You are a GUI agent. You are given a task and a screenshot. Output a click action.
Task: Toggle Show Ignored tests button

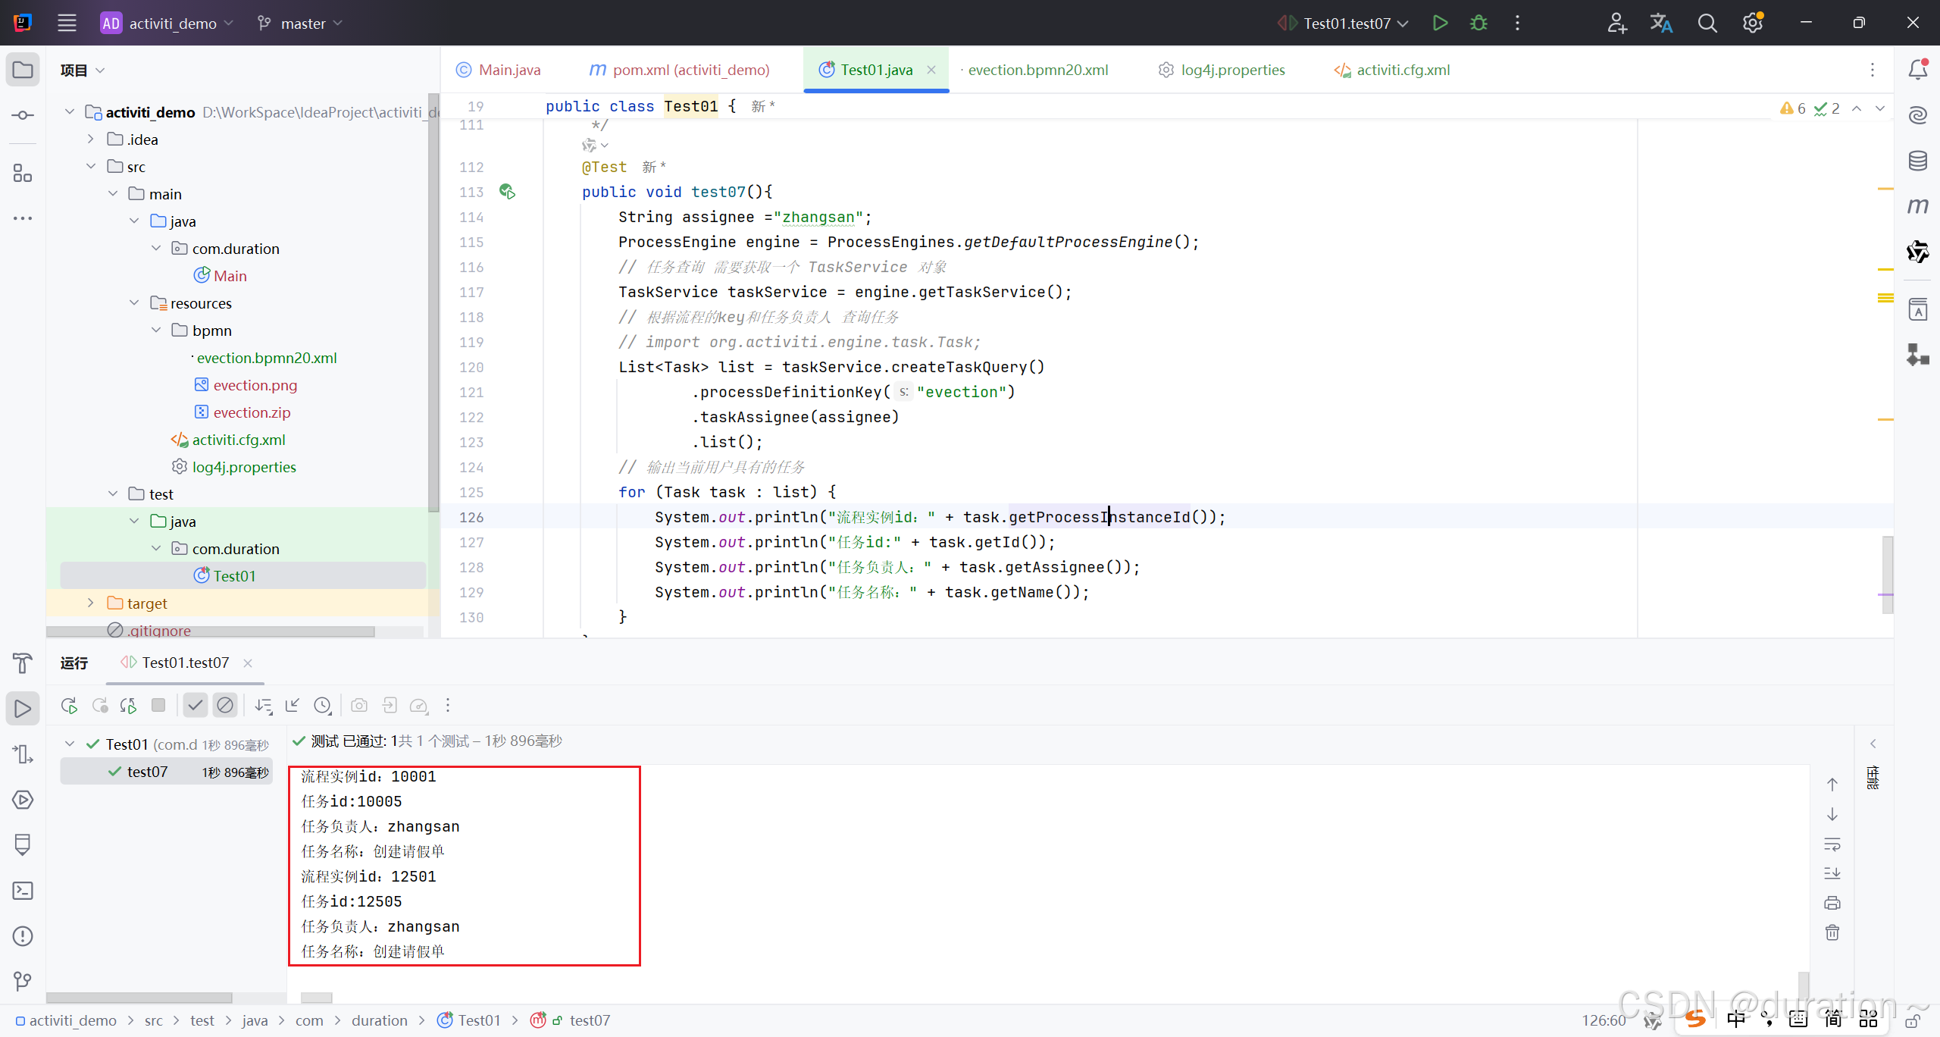tap(225, 706)
